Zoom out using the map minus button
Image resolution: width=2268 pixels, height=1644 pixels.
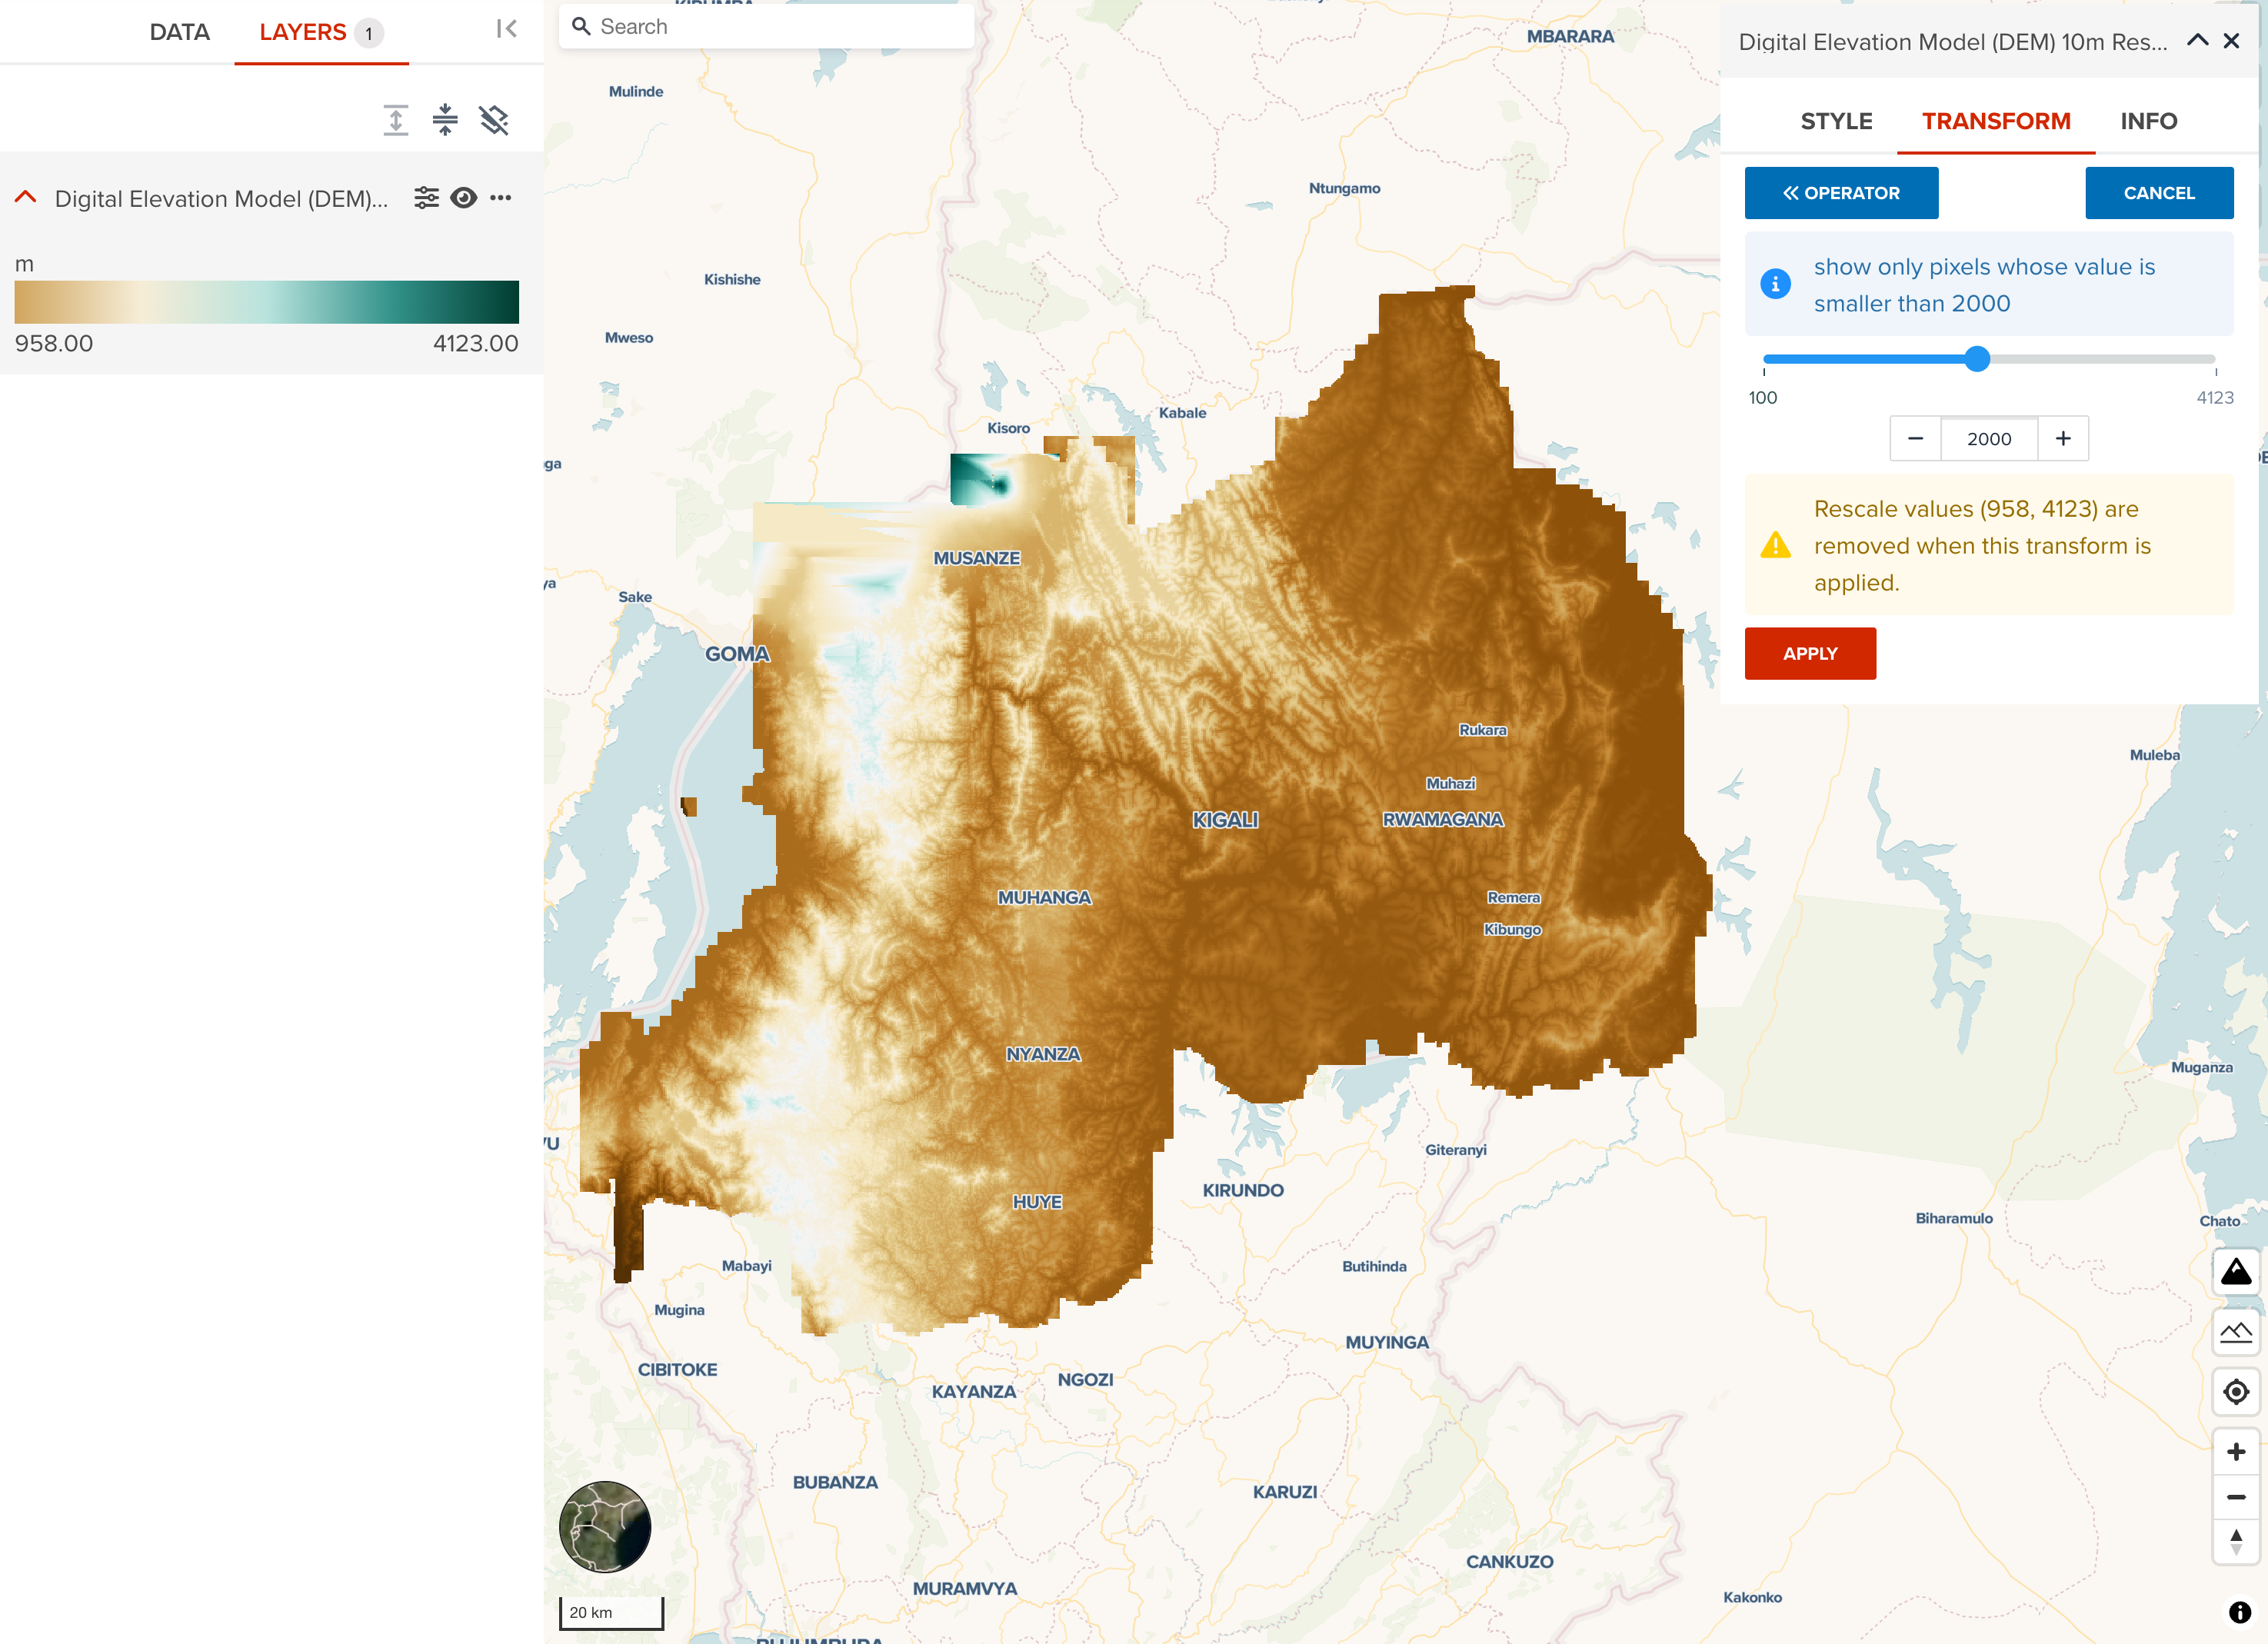(2236, 1497)
